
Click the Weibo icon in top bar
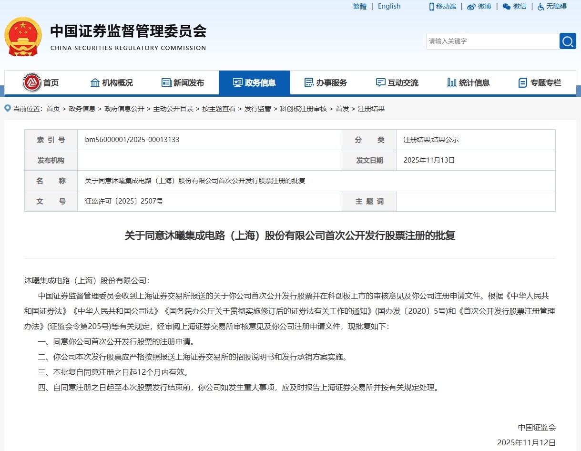point(471,7)
